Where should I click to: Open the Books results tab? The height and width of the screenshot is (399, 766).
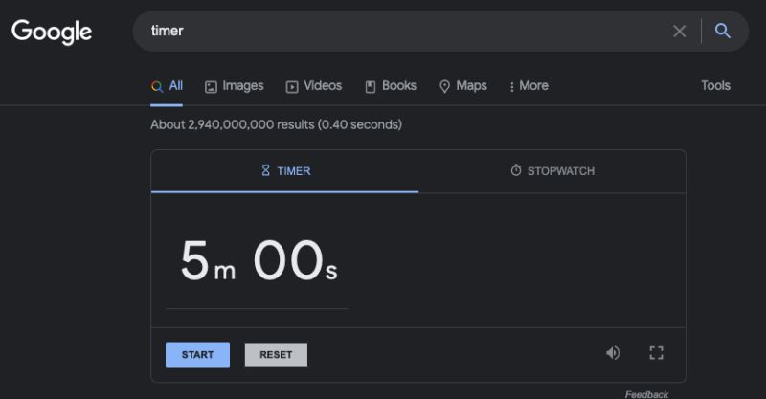click(x=391, y=86)
